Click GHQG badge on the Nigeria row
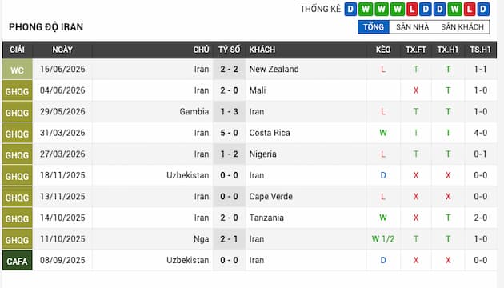This screenshot has height=288, width=504. point(18,154)
